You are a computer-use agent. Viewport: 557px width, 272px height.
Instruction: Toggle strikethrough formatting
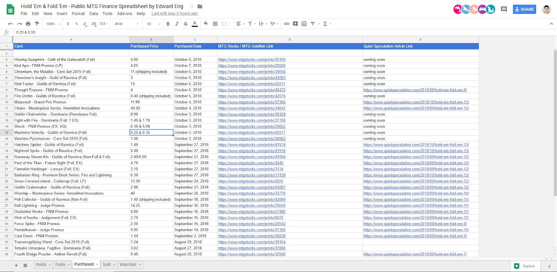pos(186,24)
